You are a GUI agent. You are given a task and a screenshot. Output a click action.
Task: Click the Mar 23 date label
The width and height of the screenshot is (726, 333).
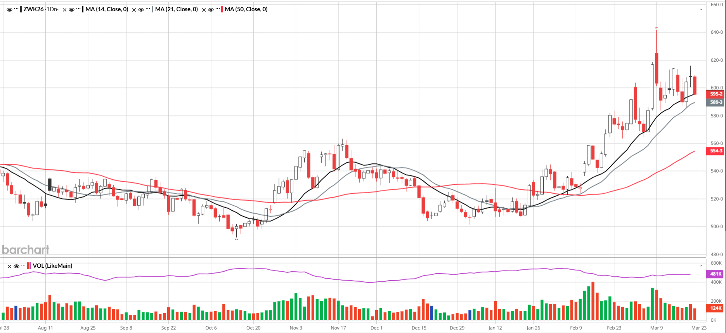(699, 328)
